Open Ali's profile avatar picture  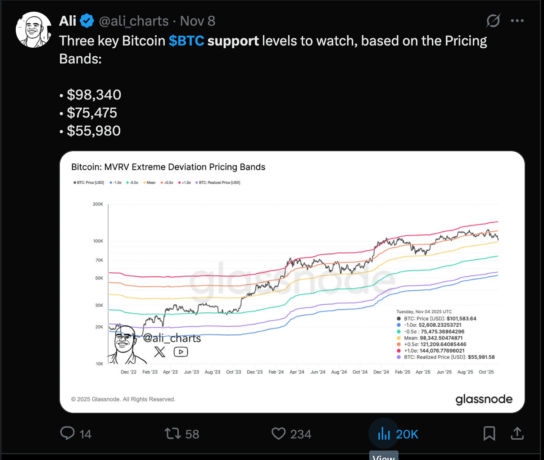click(x=34, y=30)
